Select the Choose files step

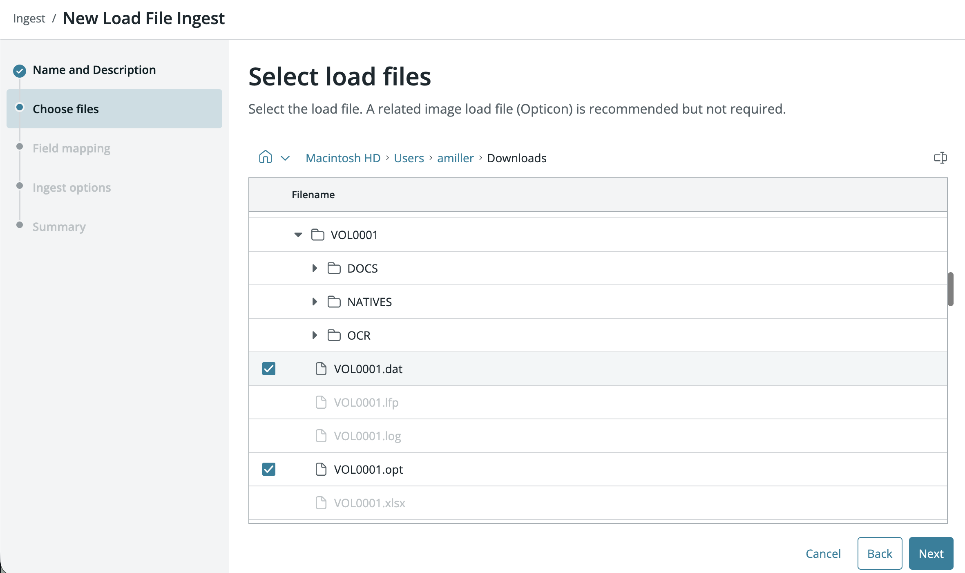[x=114, y=109]
